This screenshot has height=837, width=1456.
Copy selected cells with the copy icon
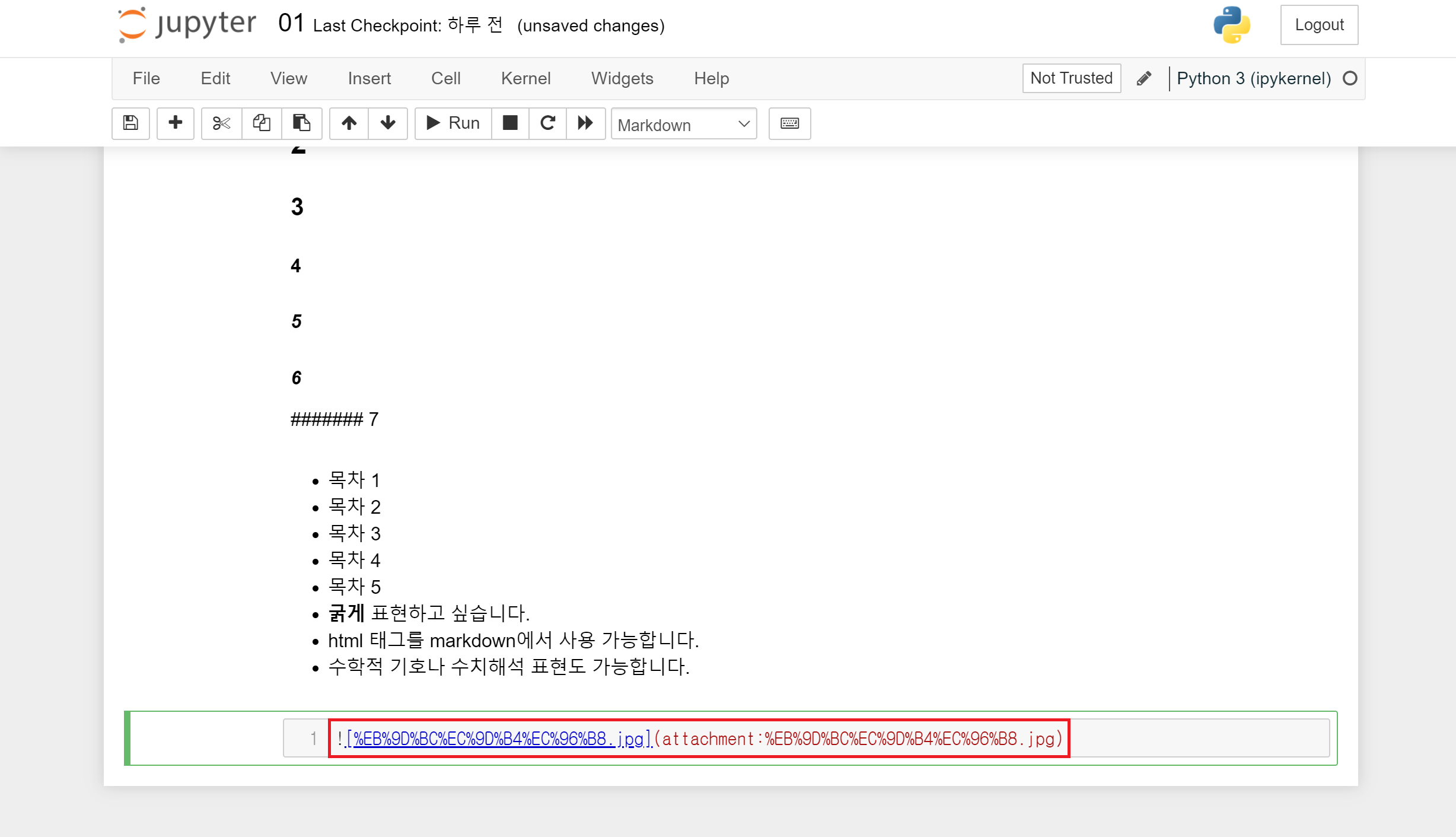(262, 123)
